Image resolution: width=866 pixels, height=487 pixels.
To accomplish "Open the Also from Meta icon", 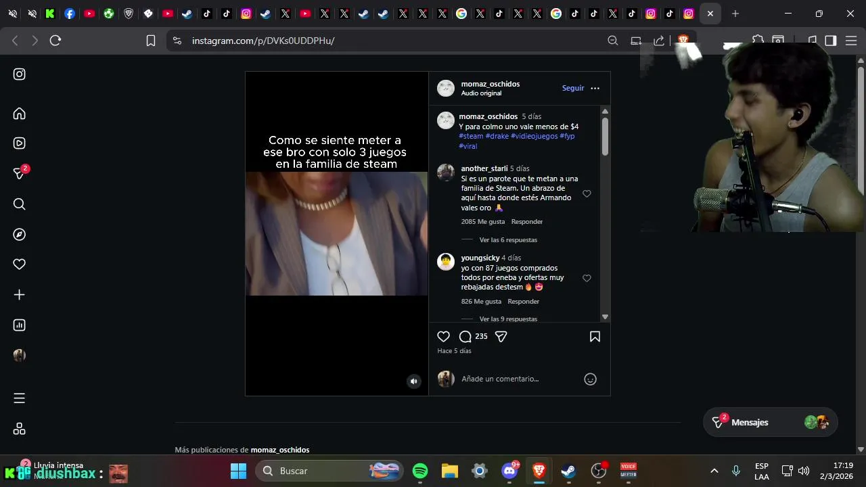I will tap(20, 429).
